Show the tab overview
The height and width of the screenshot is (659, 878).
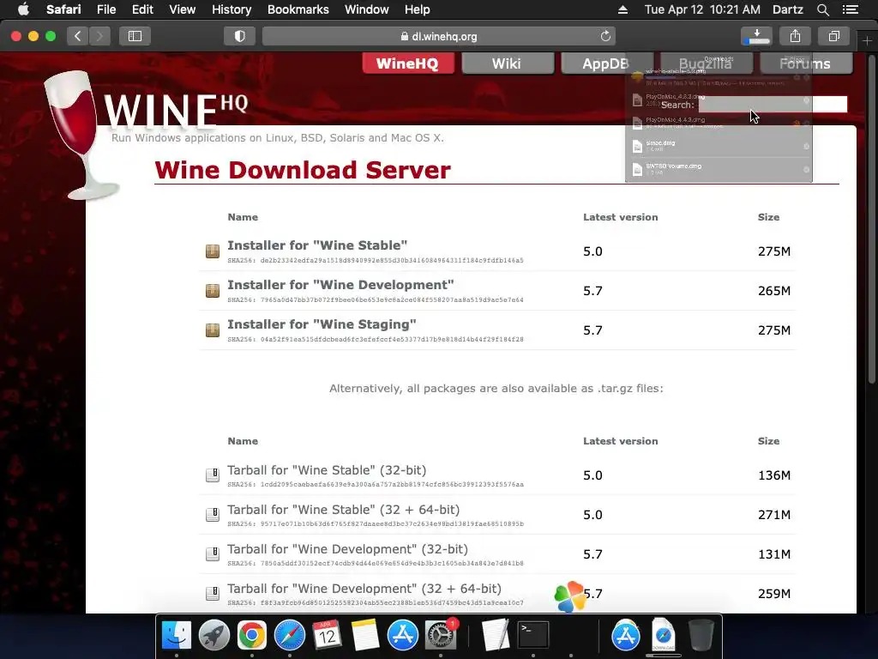coord(833,36)
